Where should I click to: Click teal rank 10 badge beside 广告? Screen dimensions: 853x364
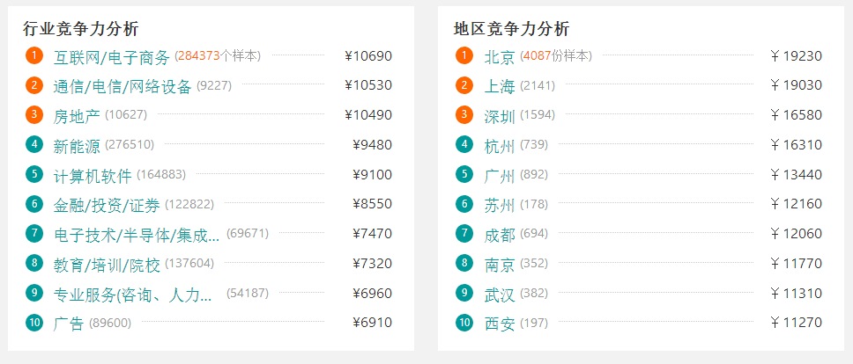pyautogui.click(x=34, y=322)
